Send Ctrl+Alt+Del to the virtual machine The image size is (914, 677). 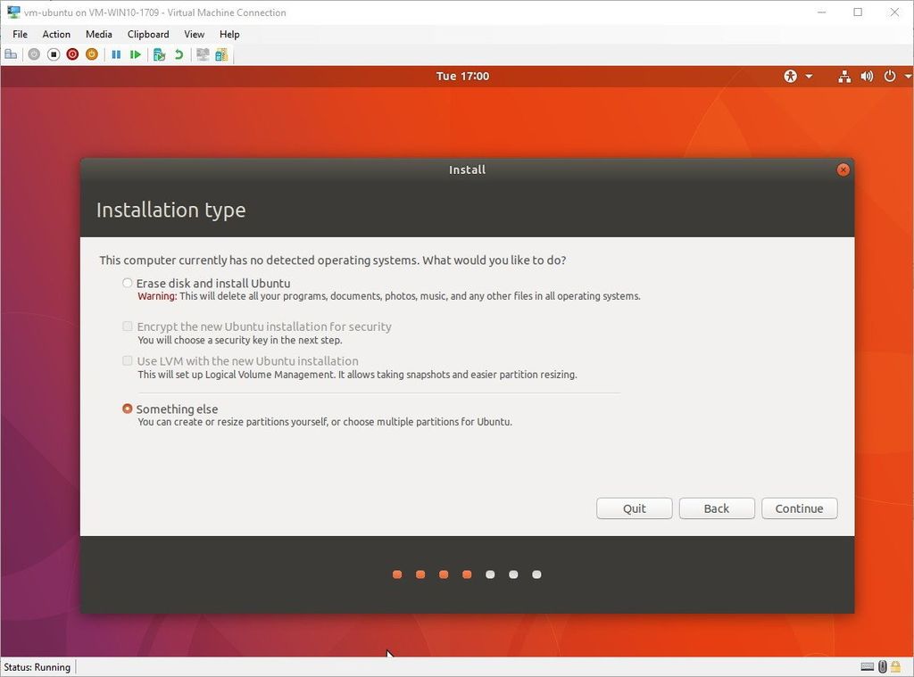(x=10, y=54)
